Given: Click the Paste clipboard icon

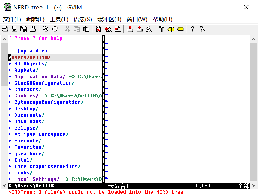Looking at the screenshot, I should (x=86, y=29).
